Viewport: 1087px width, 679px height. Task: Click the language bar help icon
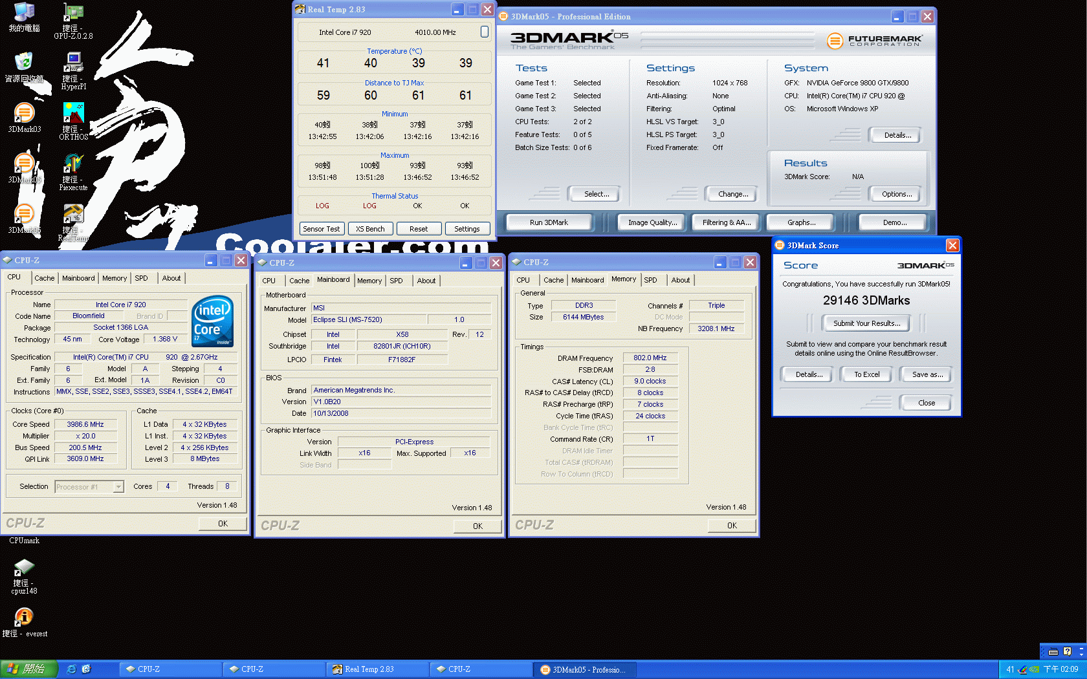click(x=1067, y=652)
